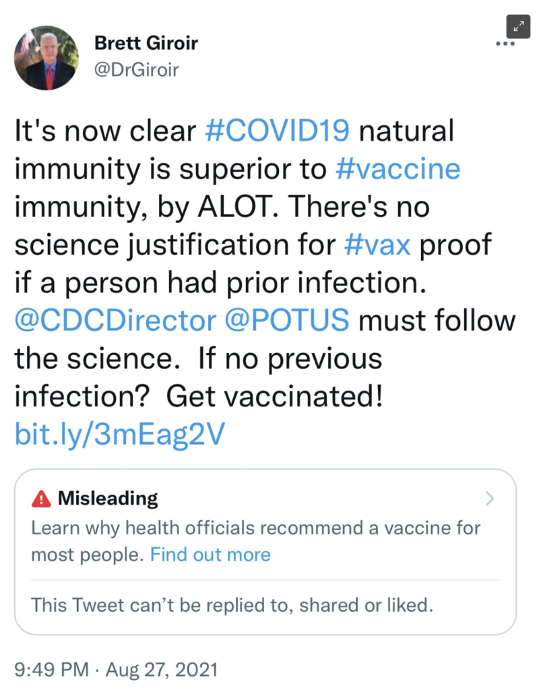
Task: Click the expand fullscreen arrows icon
Action: 517,26
